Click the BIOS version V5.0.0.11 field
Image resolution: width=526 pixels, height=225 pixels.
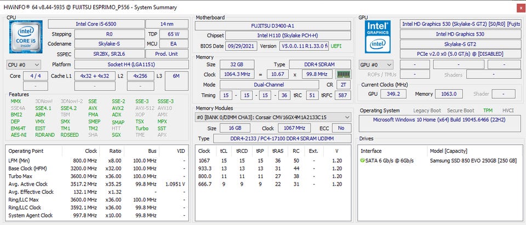pos(304,46)
